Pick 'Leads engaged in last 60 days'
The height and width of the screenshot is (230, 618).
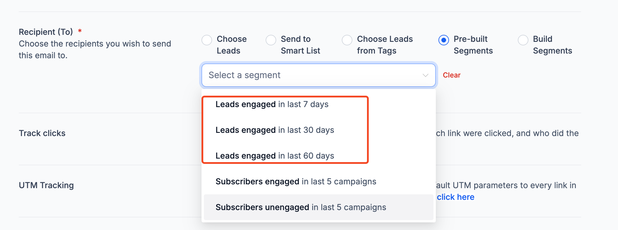(x=275, y=156)
